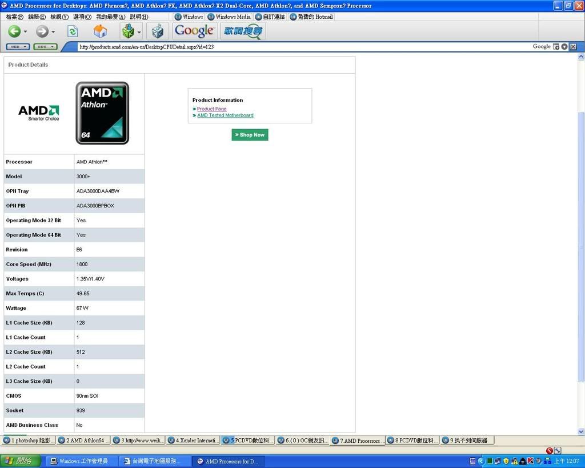Switch to tab 6.(0) OC網友訊
The width and height of the screenshot is (585, 468).
click(303, 441)
